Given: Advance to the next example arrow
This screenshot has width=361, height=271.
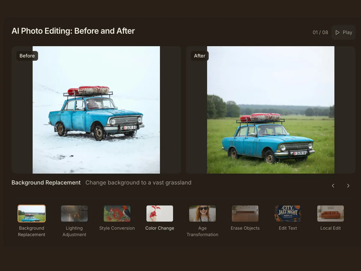Looking at the screenshot, I should 348,186.
